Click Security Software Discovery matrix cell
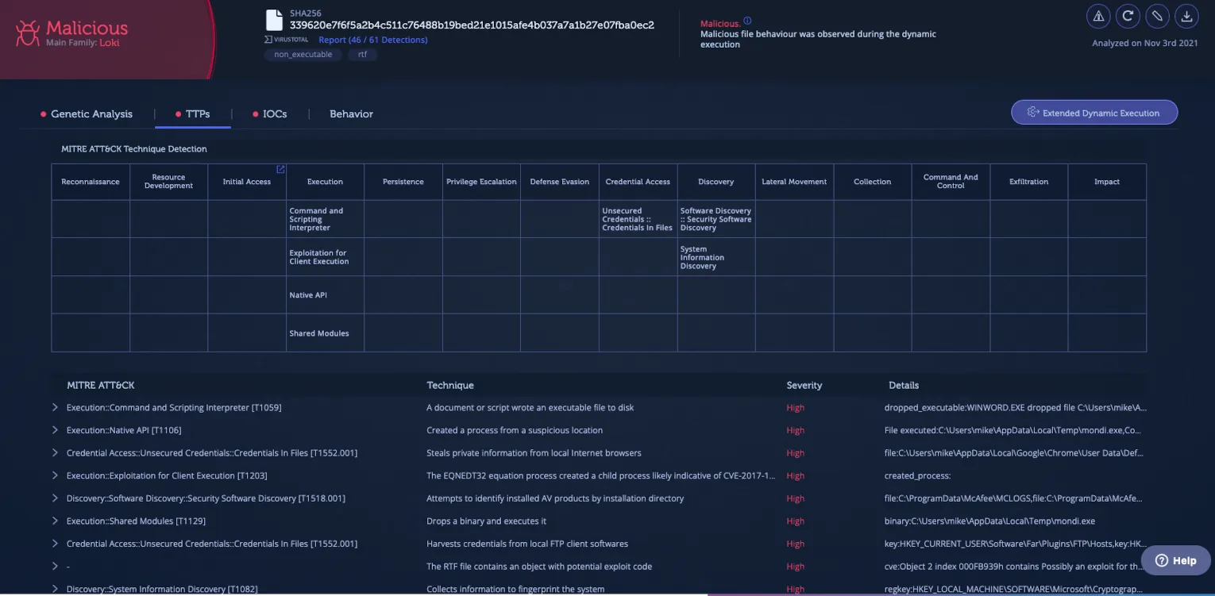This screenshot has height=596, width=1215. (x=715, y=219)
